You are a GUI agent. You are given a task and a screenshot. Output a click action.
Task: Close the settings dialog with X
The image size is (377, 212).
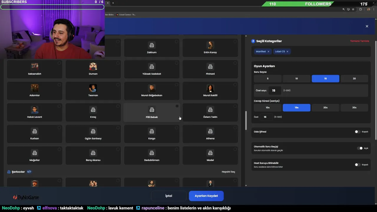pos(367,26)
